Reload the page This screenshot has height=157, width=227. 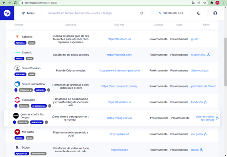tap(15, 3)
